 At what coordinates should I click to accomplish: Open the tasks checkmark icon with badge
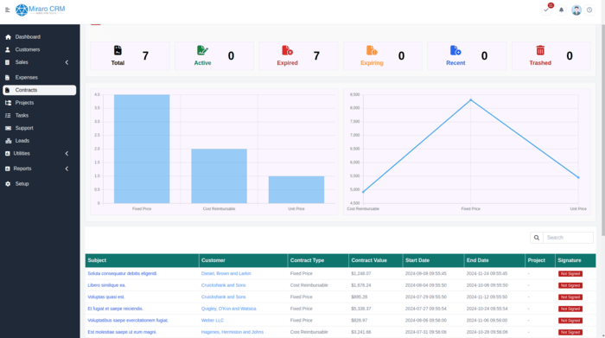(x=546, y=10)
